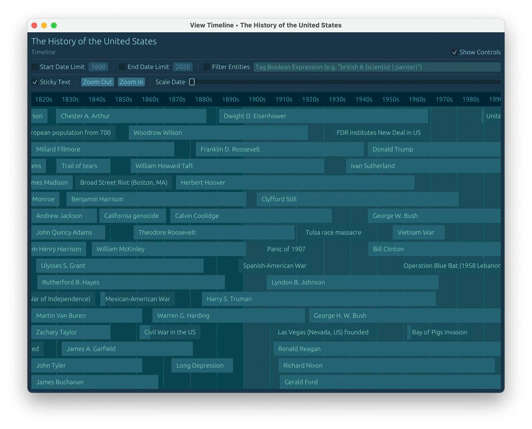Open the Richard Nixon entry
532x429 pixels.
pos(386,365)
